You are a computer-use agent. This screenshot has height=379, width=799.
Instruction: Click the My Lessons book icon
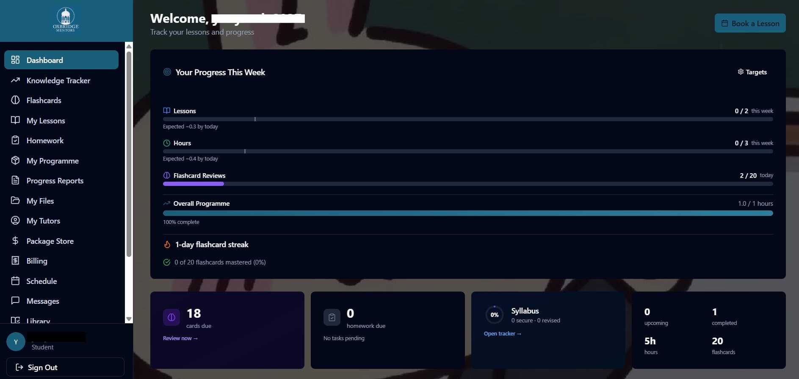coord(15,120)
